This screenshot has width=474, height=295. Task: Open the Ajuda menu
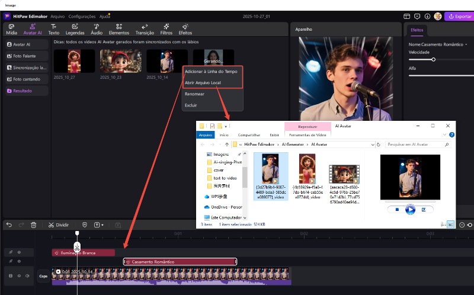105,17
